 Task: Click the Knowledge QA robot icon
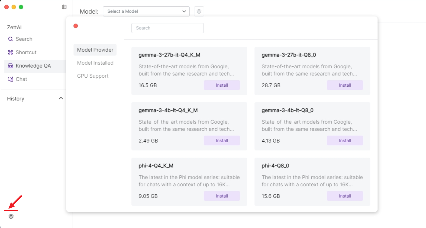pyautogui.click(x=10, y=66)
